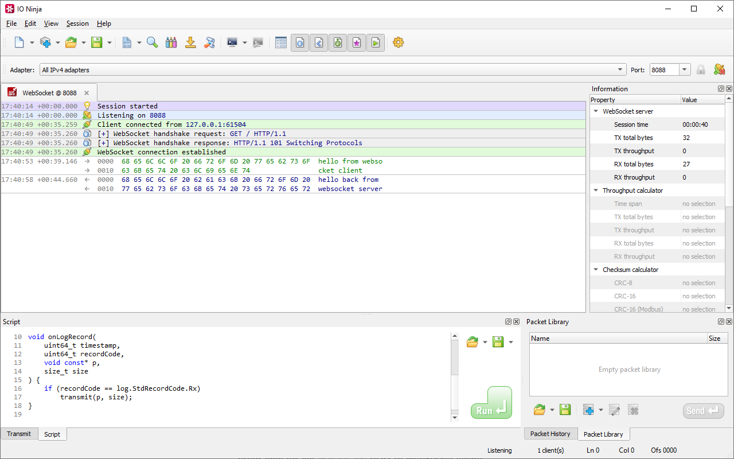The width and height of the screenshot is (734, 459).
Task: Float the Information pane
Action: point(721,89)
